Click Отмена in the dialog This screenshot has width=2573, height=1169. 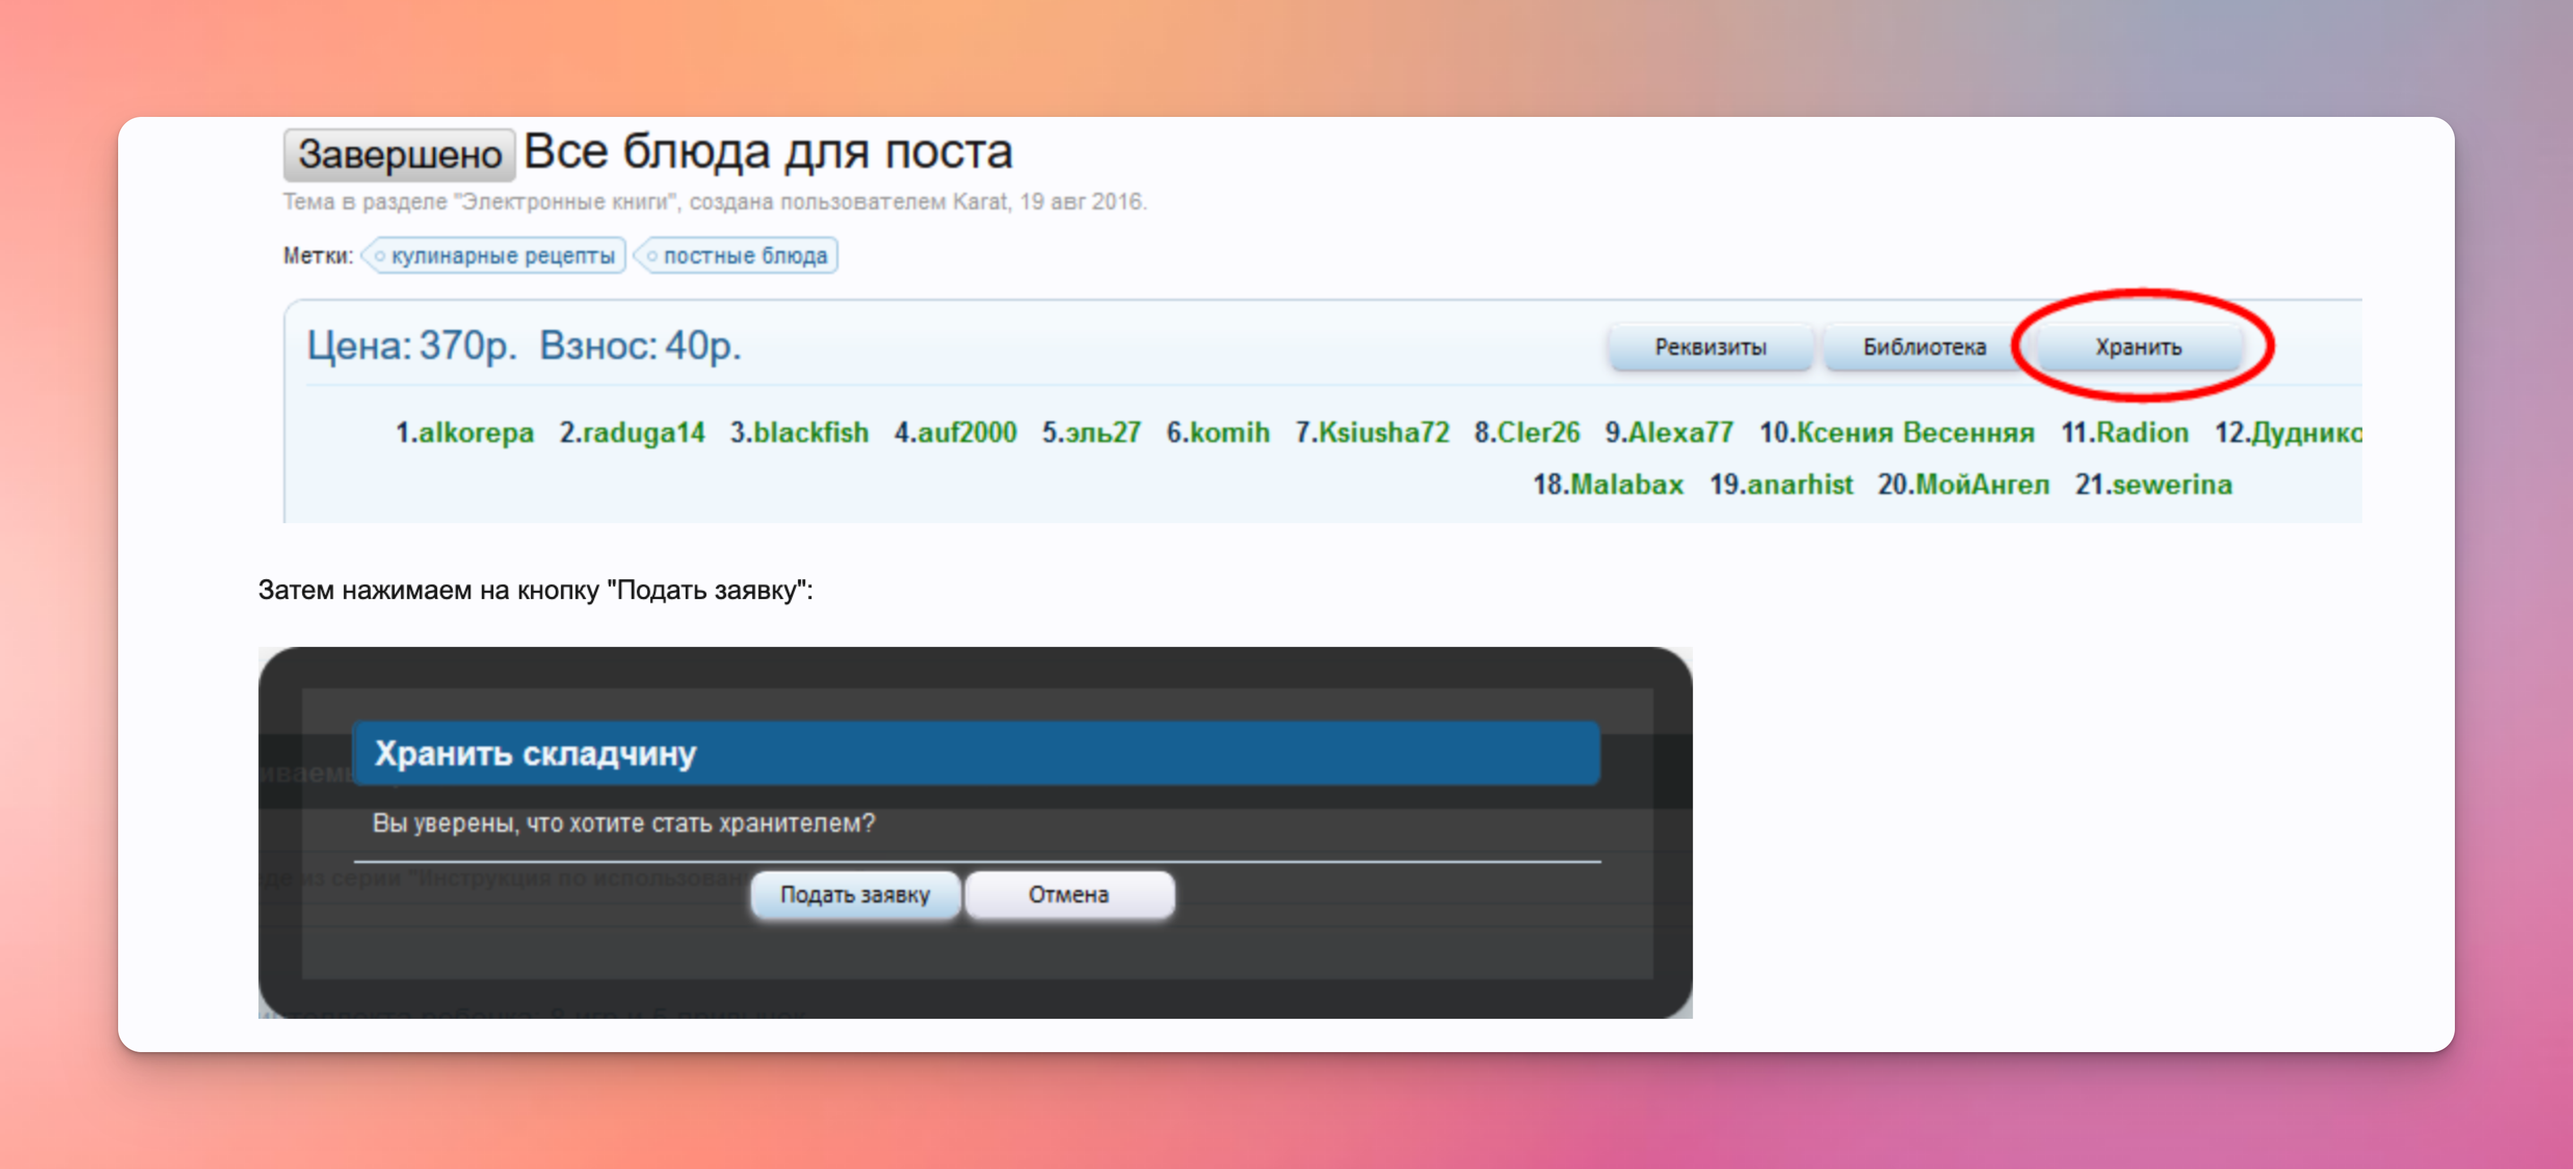pyautogui.click(x=1069, y=894)
